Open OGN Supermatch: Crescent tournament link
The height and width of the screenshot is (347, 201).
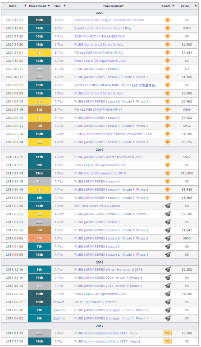pyautogui.click(x=96, y=302)
